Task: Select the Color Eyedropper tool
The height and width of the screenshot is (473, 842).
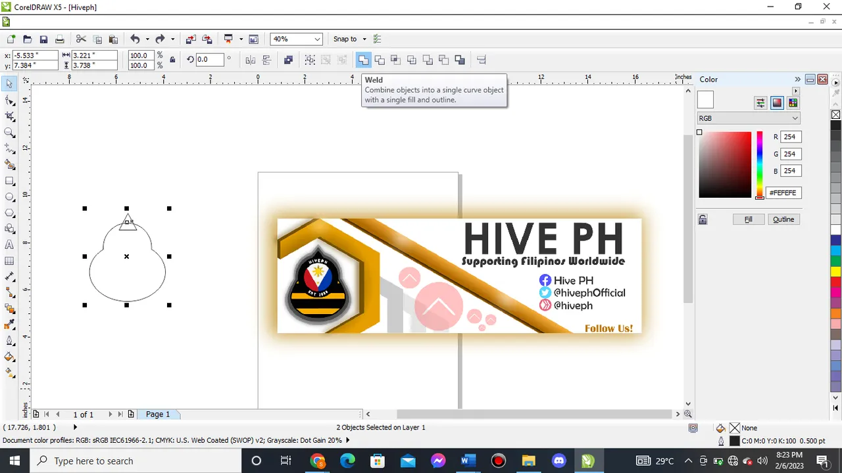Action: coord(9,325)
